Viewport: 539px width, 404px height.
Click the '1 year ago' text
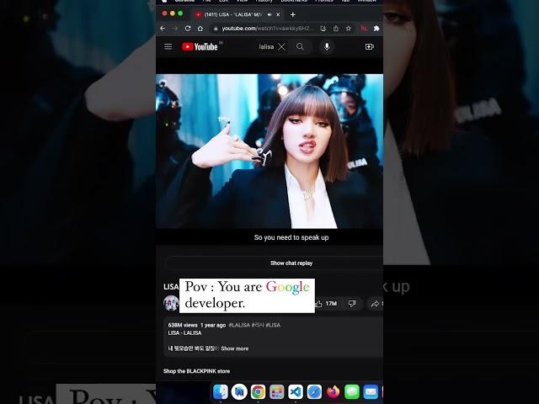coord(213,325)
